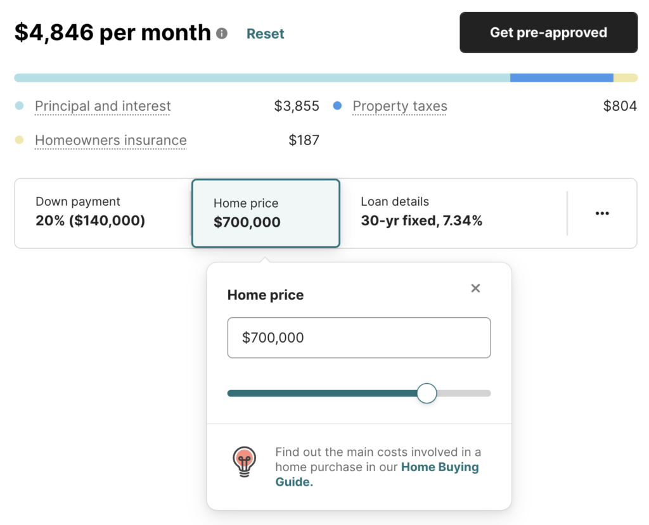The width and height of the screenshot is (649, 525).
Task: Click the yellow Homeowners insurance dot
Action: tap(19, 140)
